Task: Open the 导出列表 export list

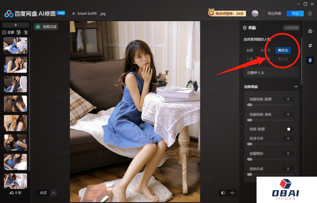Action: point(274,13)
